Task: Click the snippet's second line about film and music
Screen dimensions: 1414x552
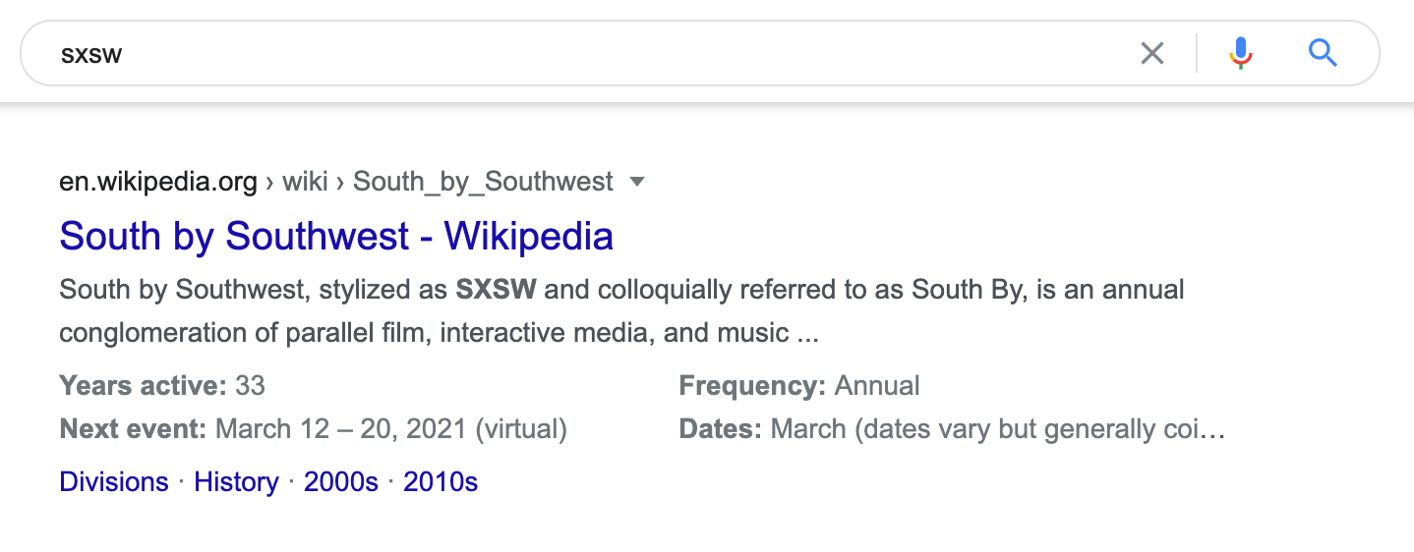Action: pos(439,333)
